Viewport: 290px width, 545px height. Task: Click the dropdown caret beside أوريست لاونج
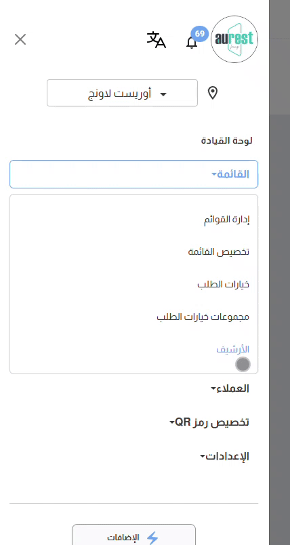163,94
